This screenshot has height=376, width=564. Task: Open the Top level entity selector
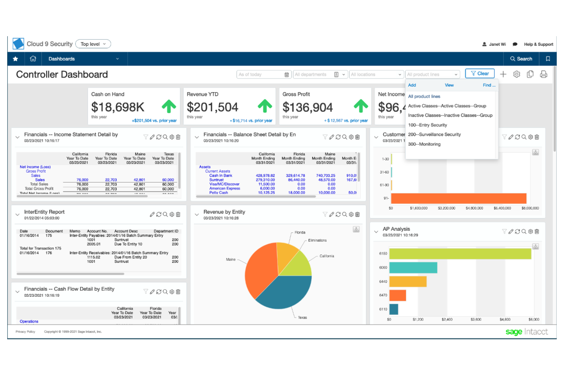coord(93,44)
